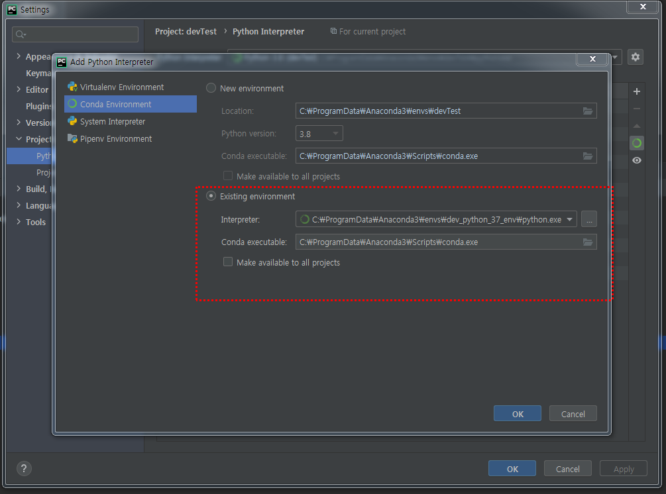Click the Conda executable field under Existing environment
The width and height of the screenshot is (666, 494).
point(446,242)
